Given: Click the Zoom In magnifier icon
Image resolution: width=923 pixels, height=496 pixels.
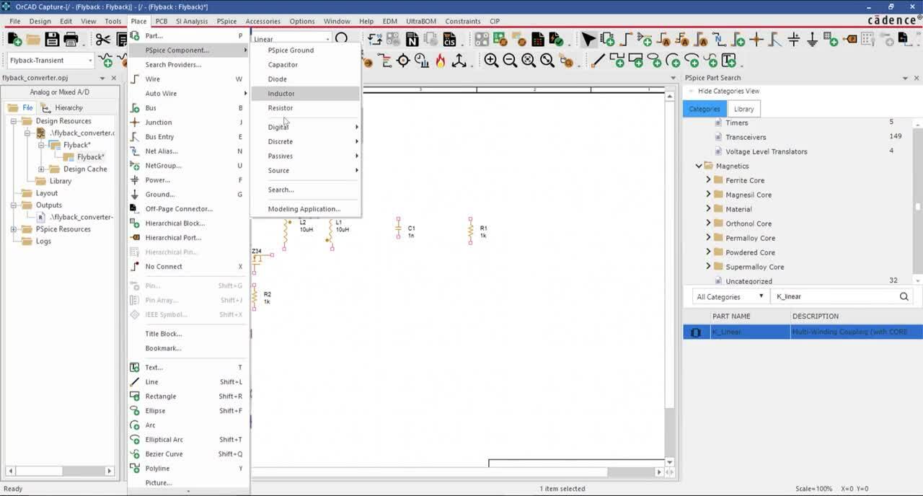Looking at the screenshot, I should (491, 61).
